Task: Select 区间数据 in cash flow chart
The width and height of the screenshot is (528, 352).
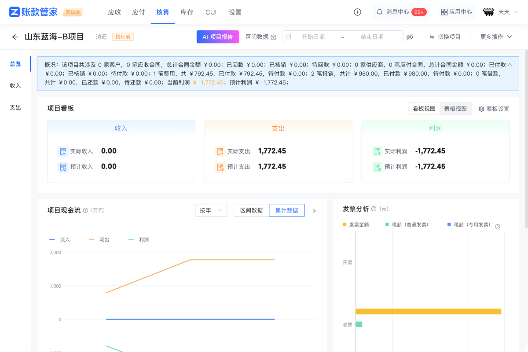Action: pyautogui.click(x=251, y=210)
